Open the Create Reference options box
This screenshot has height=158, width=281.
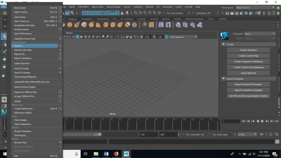[60, 109]
